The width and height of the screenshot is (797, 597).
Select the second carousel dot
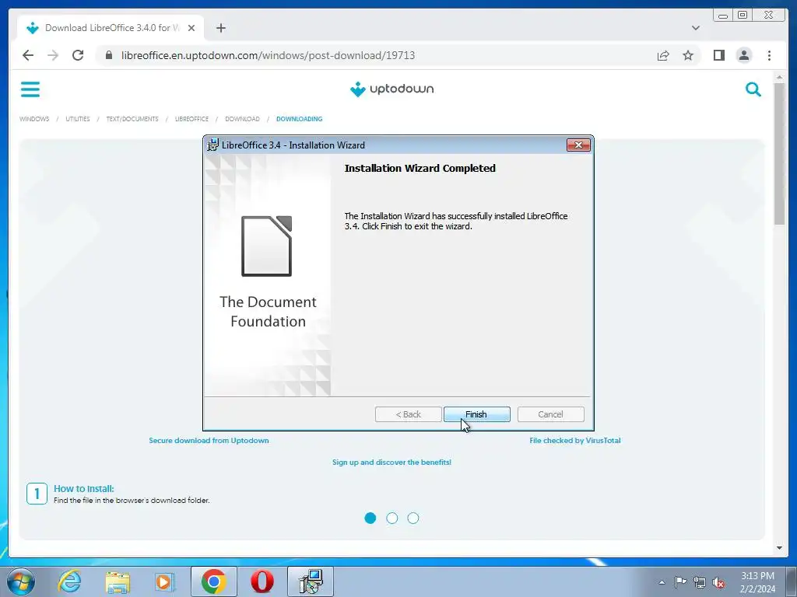coord(392,518)
